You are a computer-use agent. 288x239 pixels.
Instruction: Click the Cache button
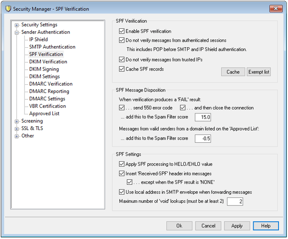pos(233,72)
